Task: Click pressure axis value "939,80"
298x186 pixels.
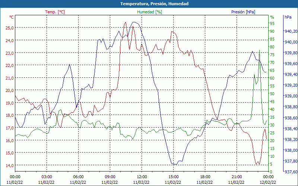Action: click(291, 53)
